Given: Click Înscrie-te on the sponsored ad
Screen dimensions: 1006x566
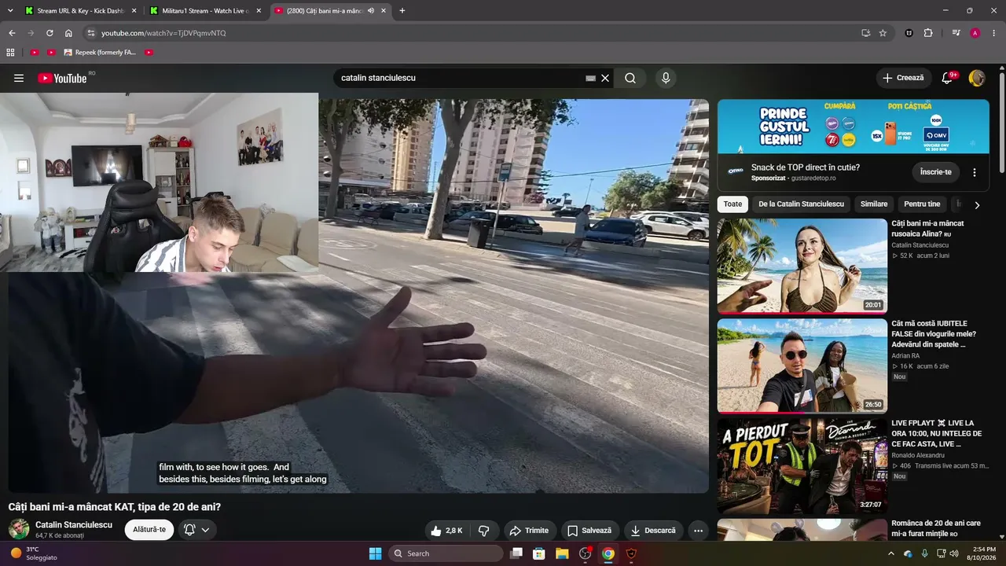Looking at the screenshot, I should [x=936, y=172].
